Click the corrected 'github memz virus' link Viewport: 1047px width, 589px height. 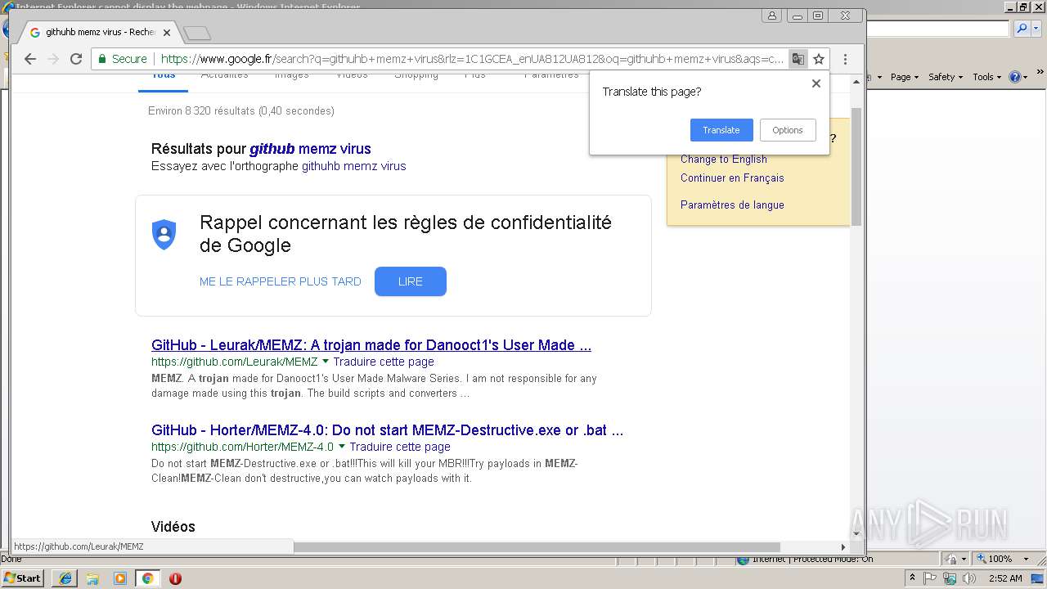pyautogui.click(x=310, y=149)
